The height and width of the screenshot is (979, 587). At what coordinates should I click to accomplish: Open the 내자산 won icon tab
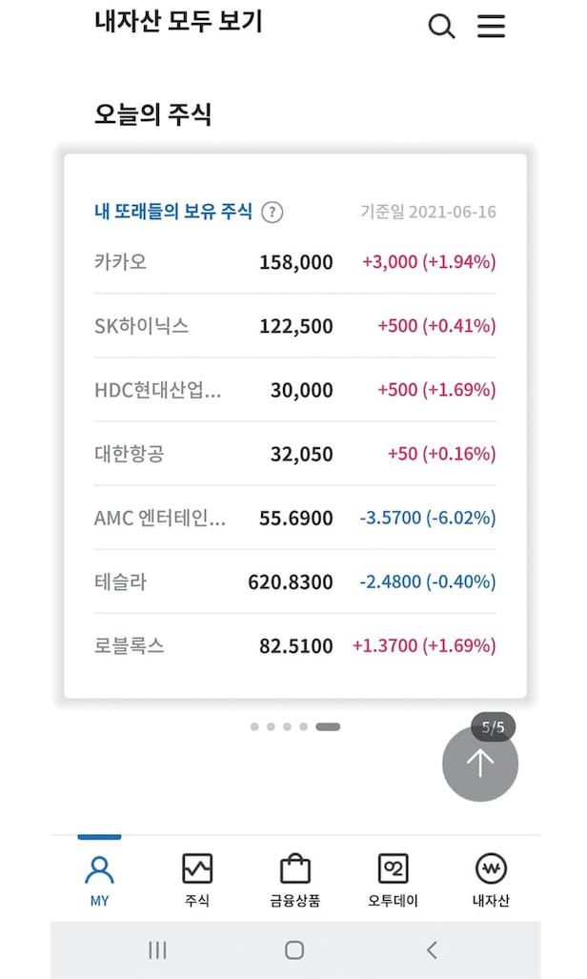[491, 878]
